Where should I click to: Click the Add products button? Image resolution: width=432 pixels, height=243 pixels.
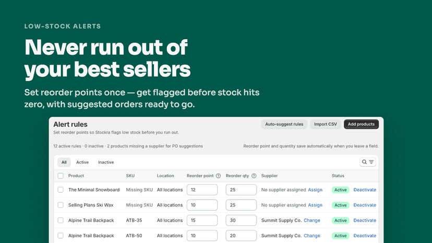(361, 124)
